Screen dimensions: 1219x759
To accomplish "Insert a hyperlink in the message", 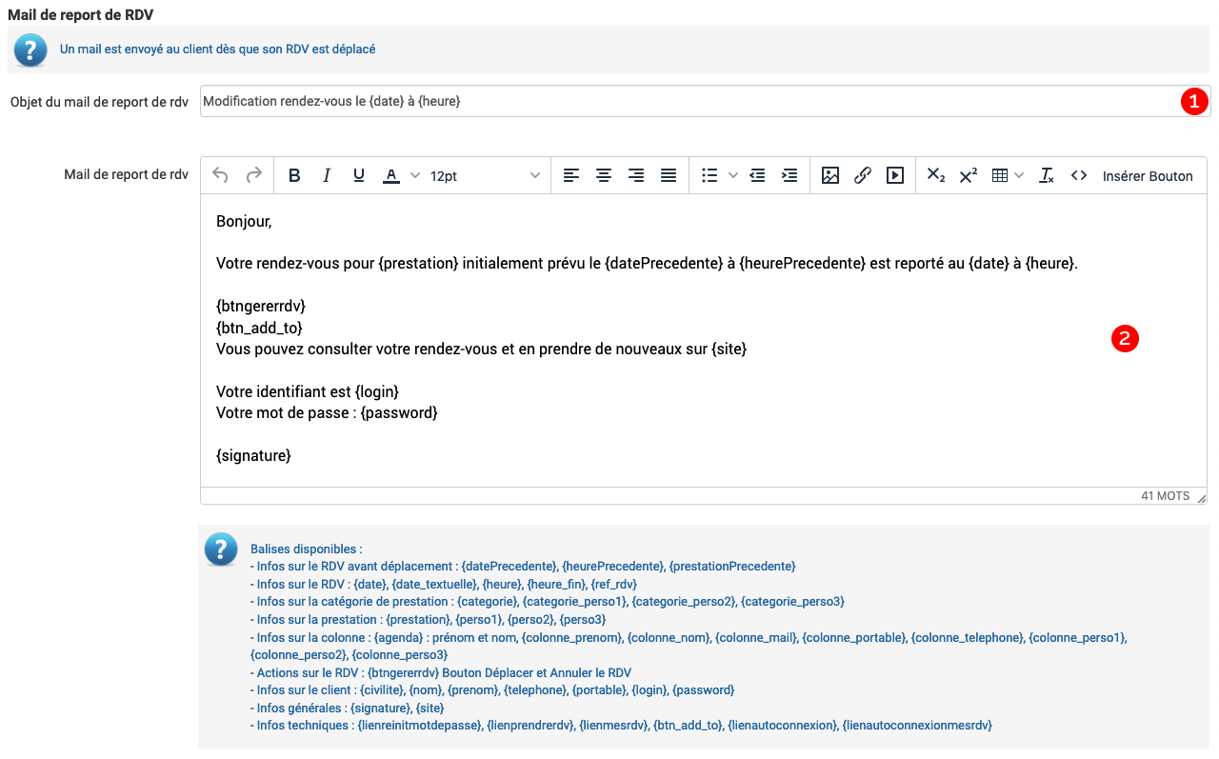I will tap(863, 175).
